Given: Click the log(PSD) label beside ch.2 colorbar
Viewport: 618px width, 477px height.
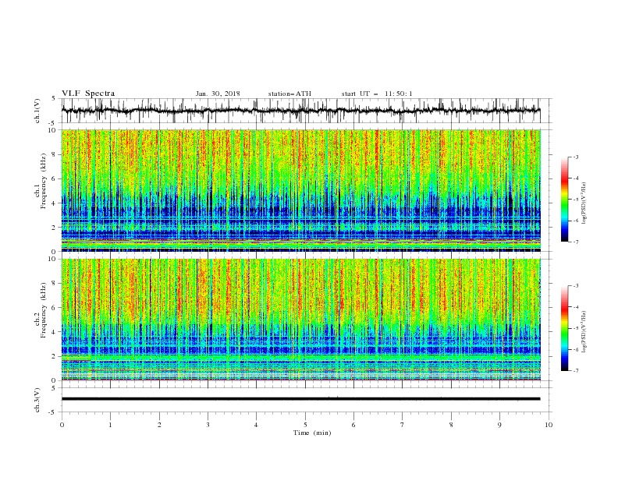Looking at the screenshot, I should pyautogui.click(x=584, y=331).
